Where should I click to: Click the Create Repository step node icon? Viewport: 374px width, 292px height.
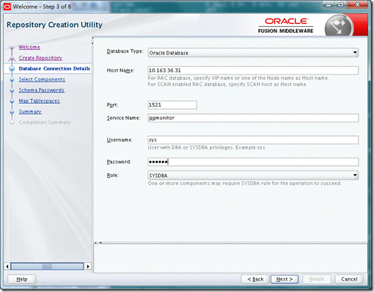click(x=12, y=58)
